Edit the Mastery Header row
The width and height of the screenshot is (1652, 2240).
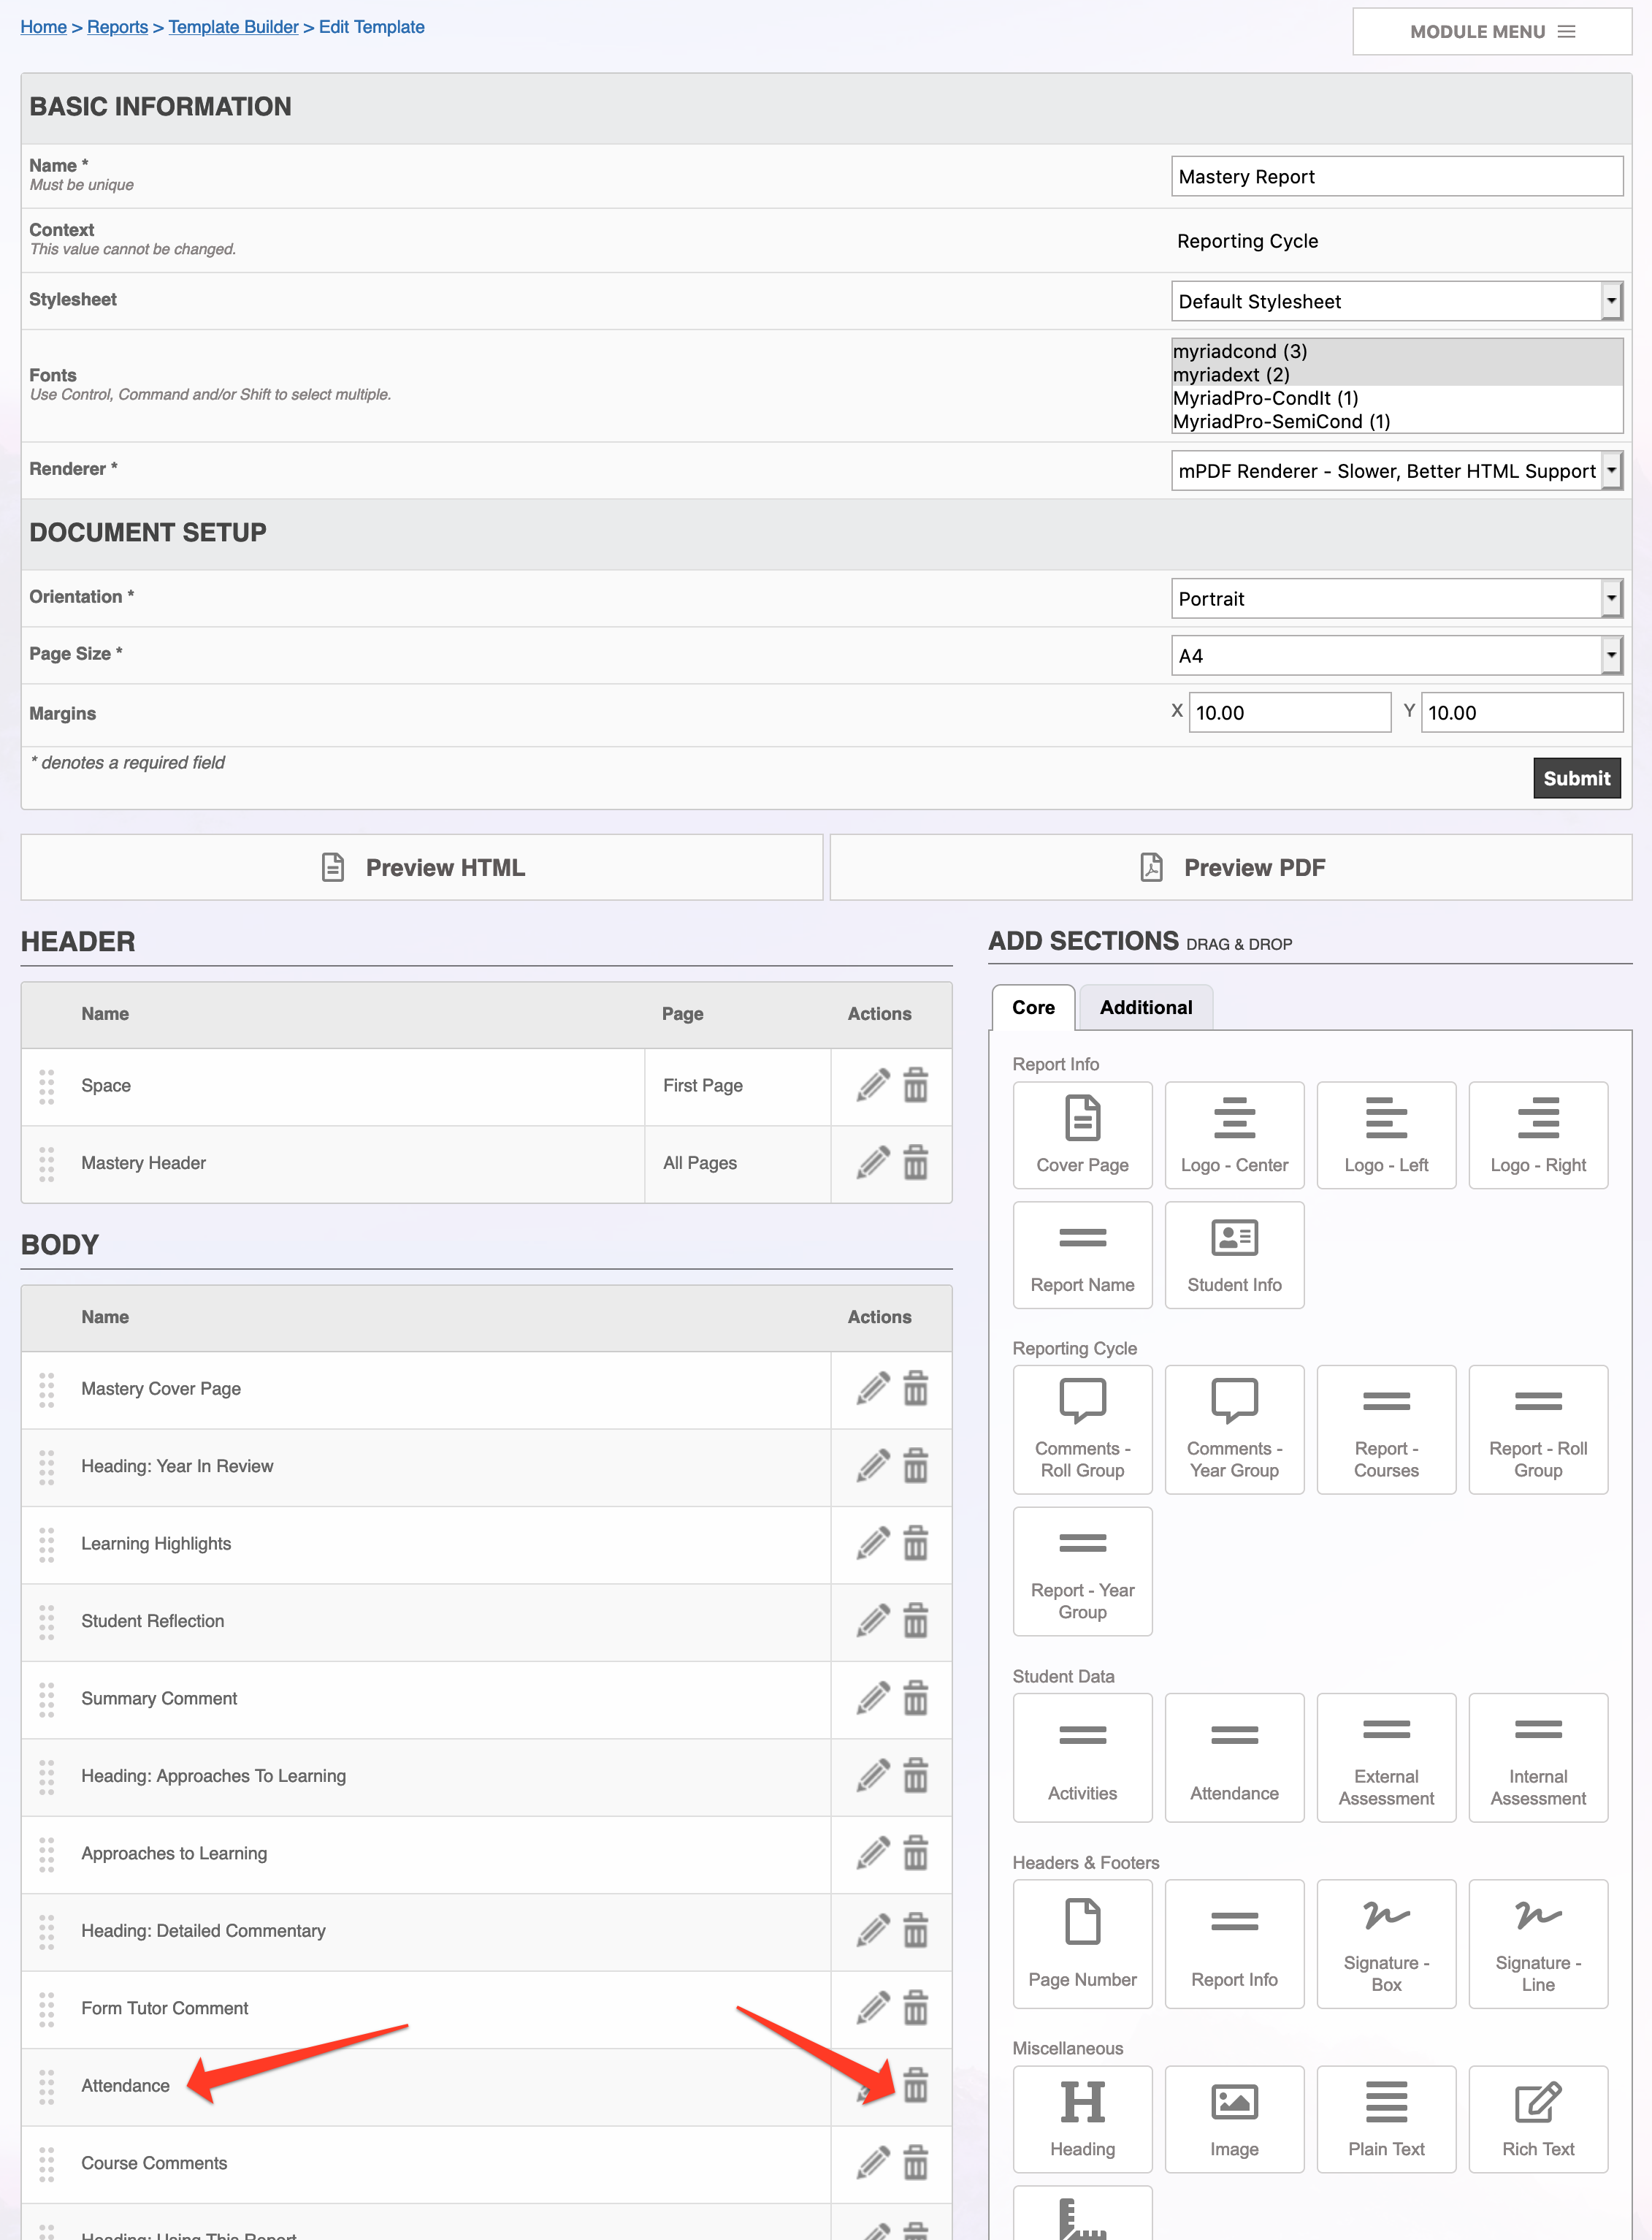click(873, 1162)
